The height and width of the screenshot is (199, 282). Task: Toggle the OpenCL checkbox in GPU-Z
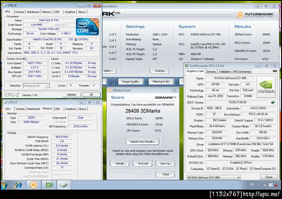pyautogui.click(x=208, y=169)
